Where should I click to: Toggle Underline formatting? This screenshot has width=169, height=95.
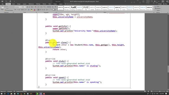point(19,10)
